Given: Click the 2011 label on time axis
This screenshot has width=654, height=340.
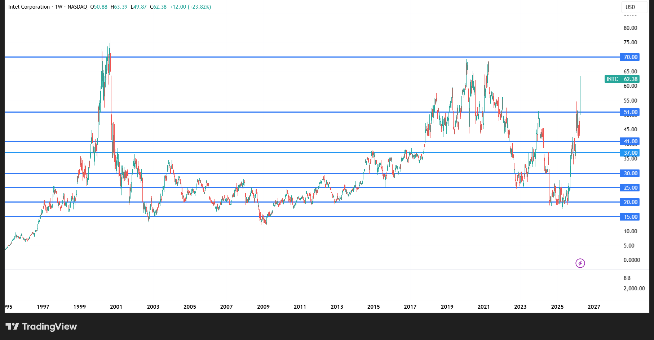Looking at the screenshot, I should [300, 307].
